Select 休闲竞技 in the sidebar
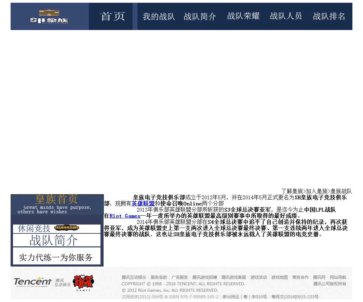 pyautogui.click(x=34, y=228)
